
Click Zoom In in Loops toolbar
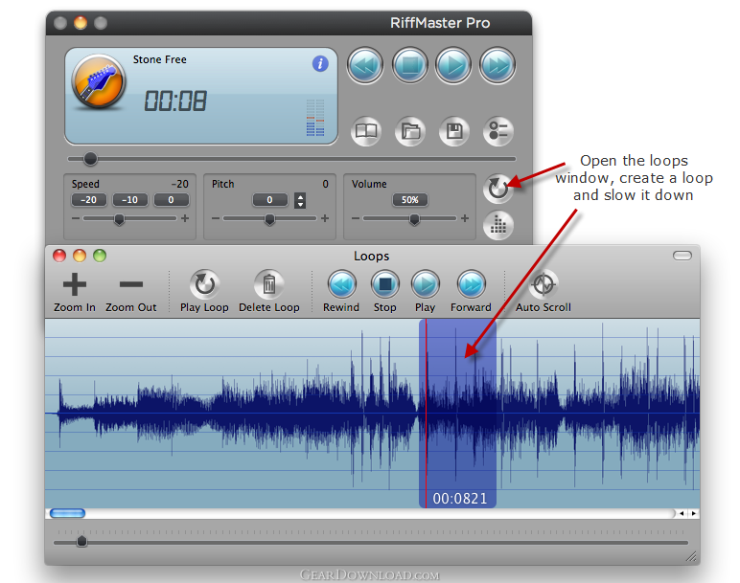[x=75, y=292]
